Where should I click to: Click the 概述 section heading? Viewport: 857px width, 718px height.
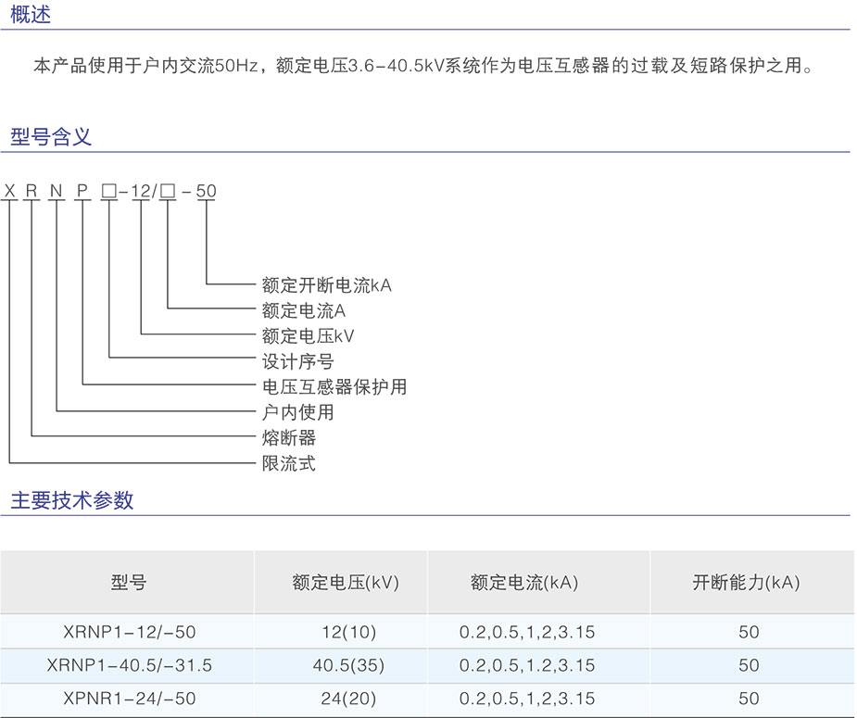tap(31, 14)
